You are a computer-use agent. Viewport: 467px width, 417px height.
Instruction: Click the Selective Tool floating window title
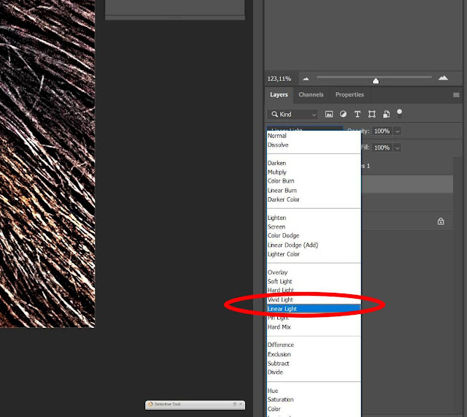tap(168, 404)
